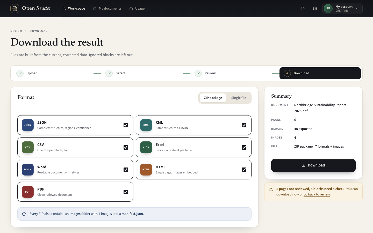Click the Upload step checkmark icon
Screen dimensions: 373x233
(20, 73)
